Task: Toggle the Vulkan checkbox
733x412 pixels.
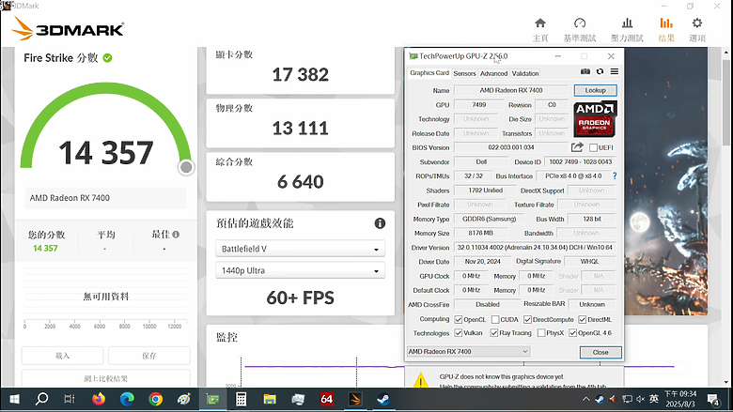Action: [x=459, y=332]
